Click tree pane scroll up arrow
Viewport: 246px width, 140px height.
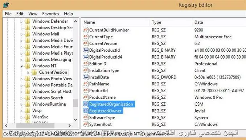tap(75, 21)
